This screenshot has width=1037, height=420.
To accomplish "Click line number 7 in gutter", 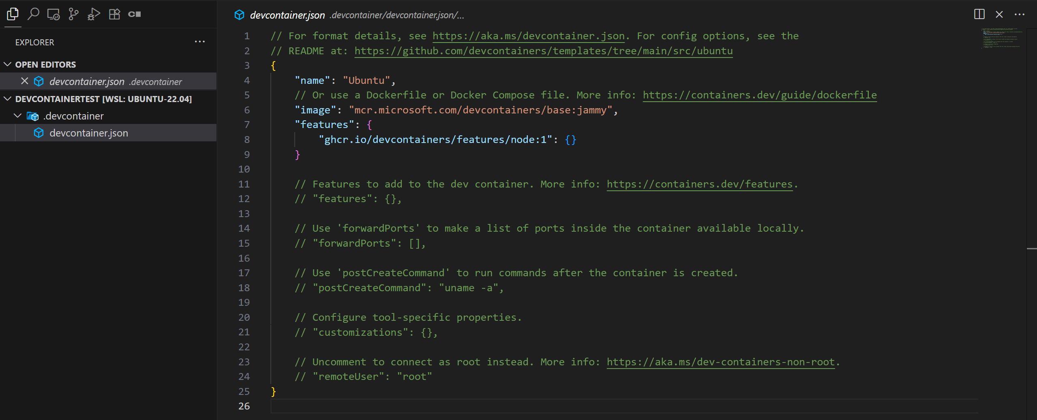I will click(246, 125).
